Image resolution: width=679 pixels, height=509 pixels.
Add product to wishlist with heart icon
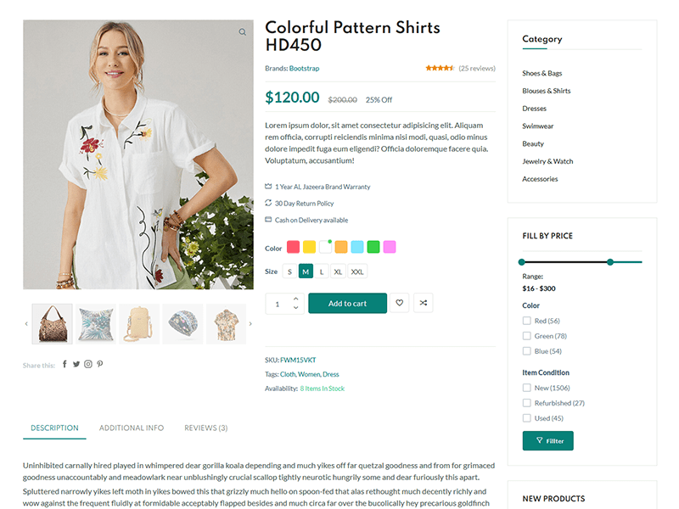[400, 303]
